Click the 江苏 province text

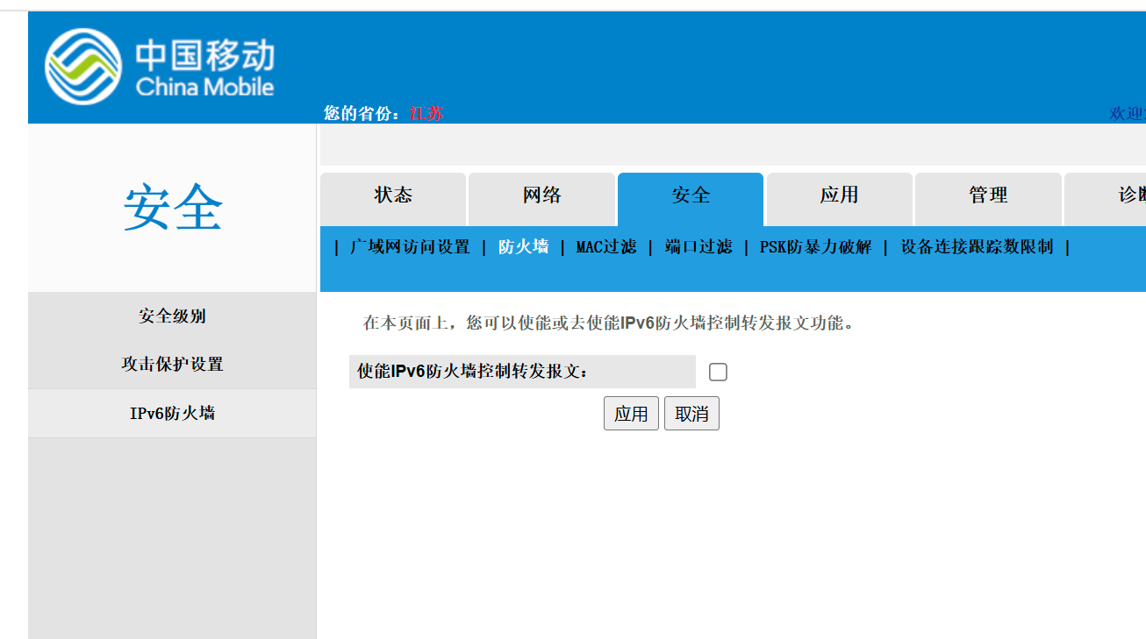[426, 114]
